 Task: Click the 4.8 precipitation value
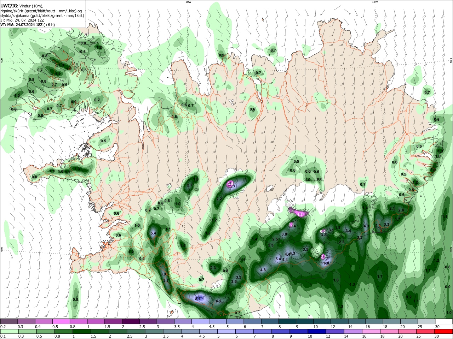(263, 270)
